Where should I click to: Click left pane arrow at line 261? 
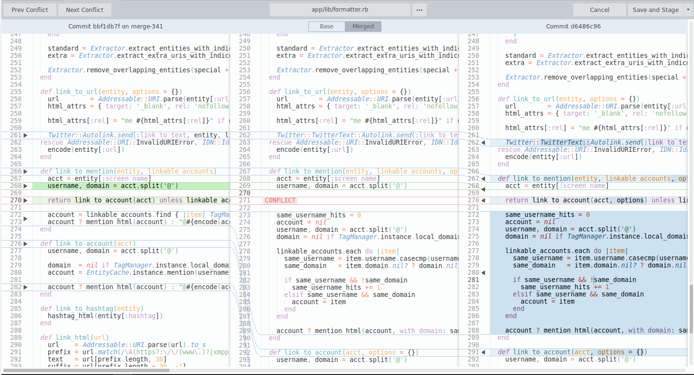[x=26, y=135]
